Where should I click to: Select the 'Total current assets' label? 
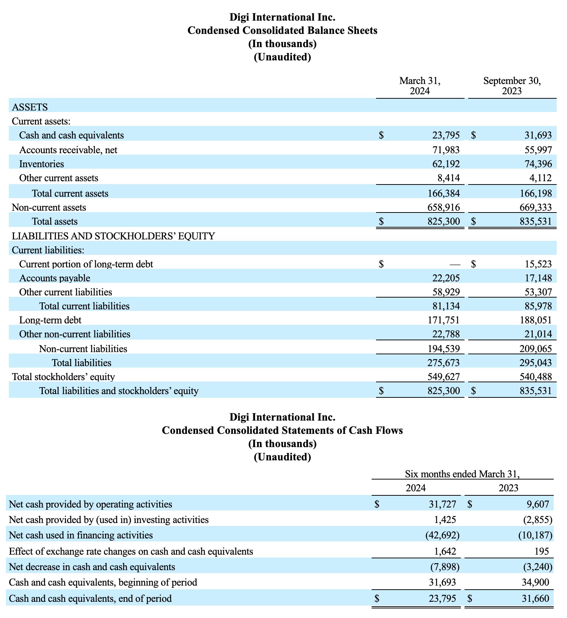pos(70,193)
